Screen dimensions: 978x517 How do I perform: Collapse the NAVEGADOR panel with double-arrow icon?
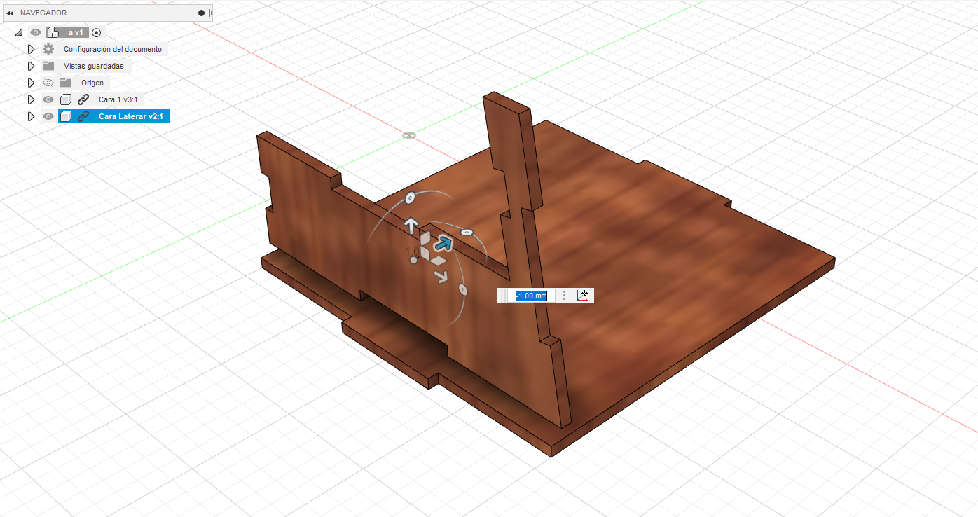(10, 13)
